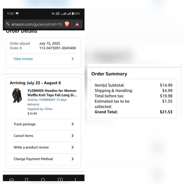Image resolution: width=184 pixels, height=184 pixels.
Task: Open Track package chevron arrow
Action: coord(72,124)
